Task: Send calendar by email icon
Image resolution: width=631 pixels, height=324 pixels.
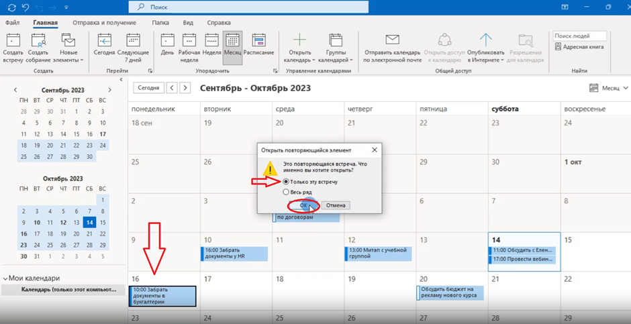Action: click(x=392, y=47)
